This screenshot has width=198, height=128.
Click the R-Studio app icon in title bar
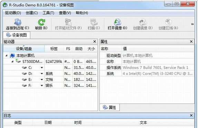[x=5, y=5]
